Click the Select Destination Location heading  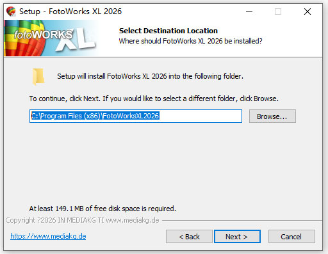(x=168, y=31)
